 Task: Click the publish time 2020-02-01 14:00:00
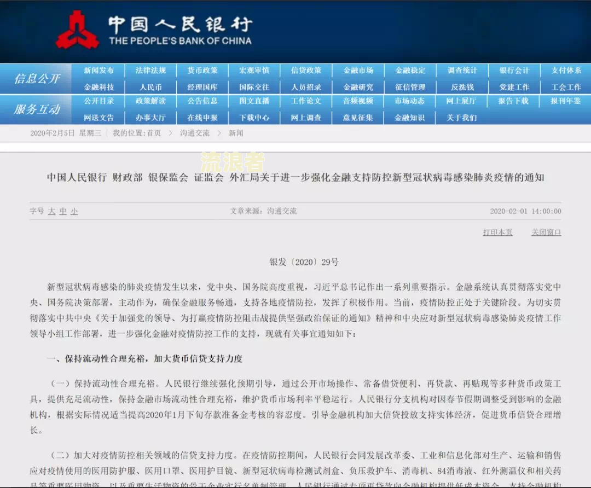(525, 211)
